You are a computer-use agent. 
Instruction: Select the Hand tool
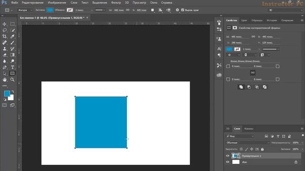[4, 79]
